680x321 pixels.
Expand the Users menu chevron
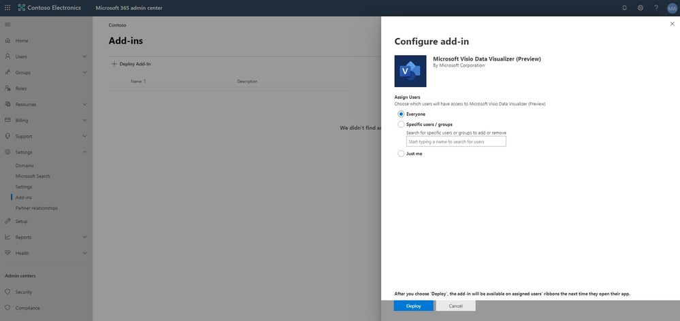click(84, 56)
